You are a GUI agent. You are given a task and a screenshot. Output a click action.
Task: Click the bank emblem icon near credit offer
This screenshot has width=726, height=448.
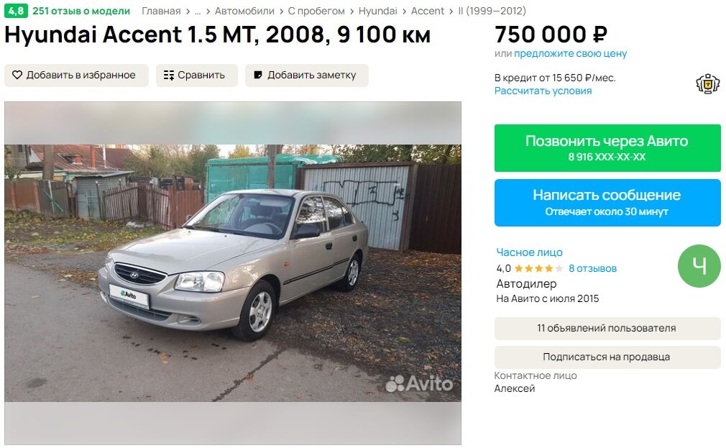pos(708,84)
